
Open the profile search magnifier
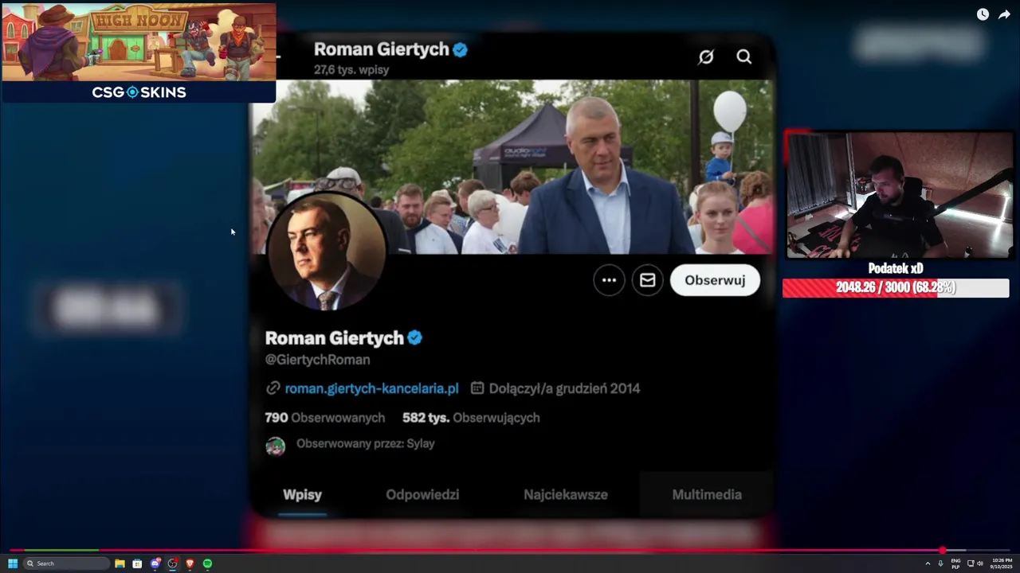(743, 57)
